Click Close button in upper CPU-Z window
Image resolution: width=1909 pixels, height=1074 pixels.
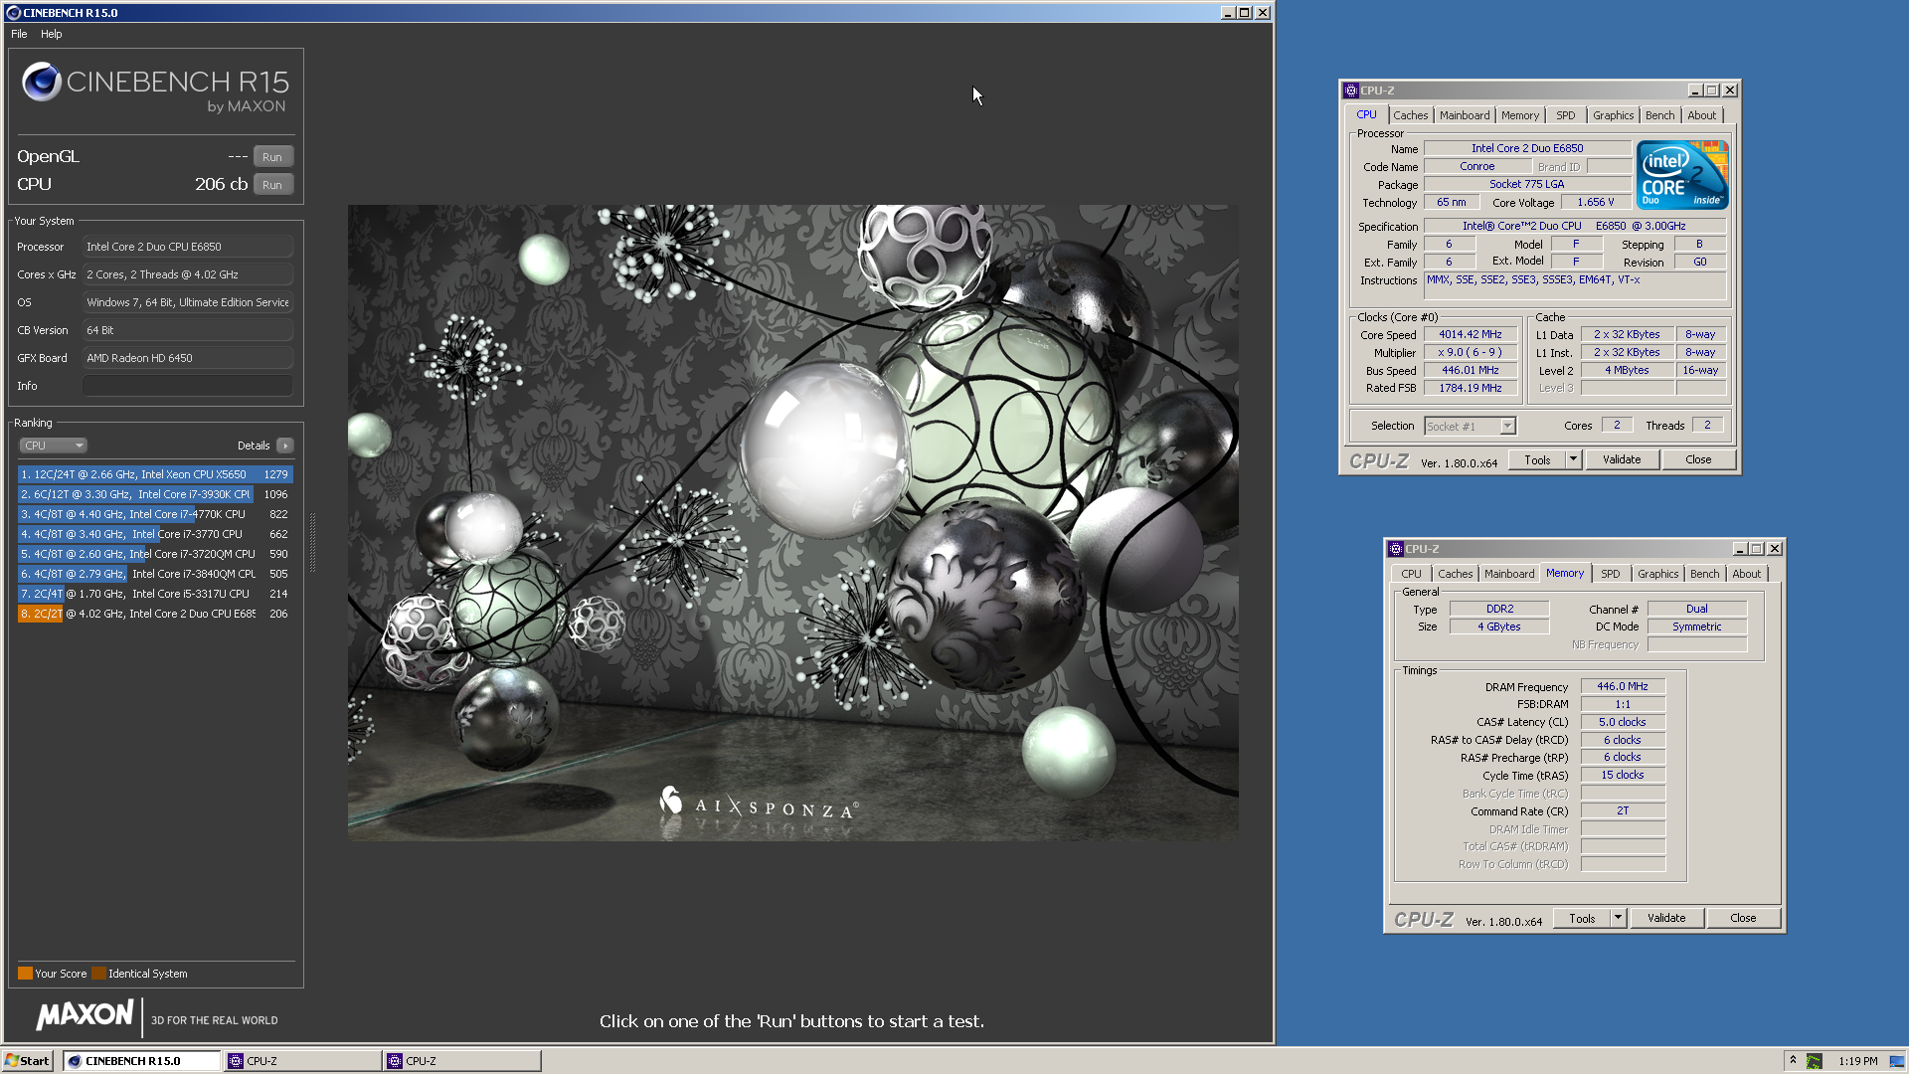click(1698, 459)
